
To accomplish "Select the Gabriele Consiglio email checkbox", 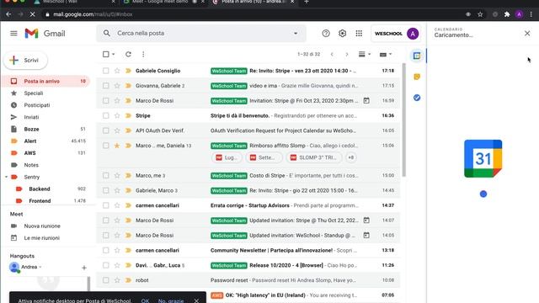I will (x=106, y=71).
